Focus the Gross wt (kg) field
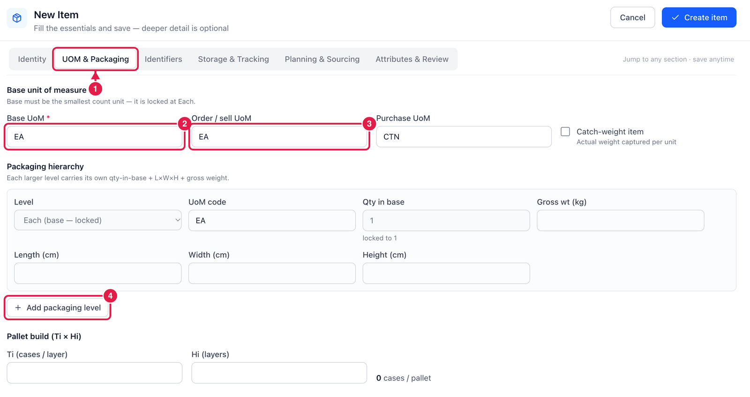Screen dimensions: 750x397 tap(620, 220)
